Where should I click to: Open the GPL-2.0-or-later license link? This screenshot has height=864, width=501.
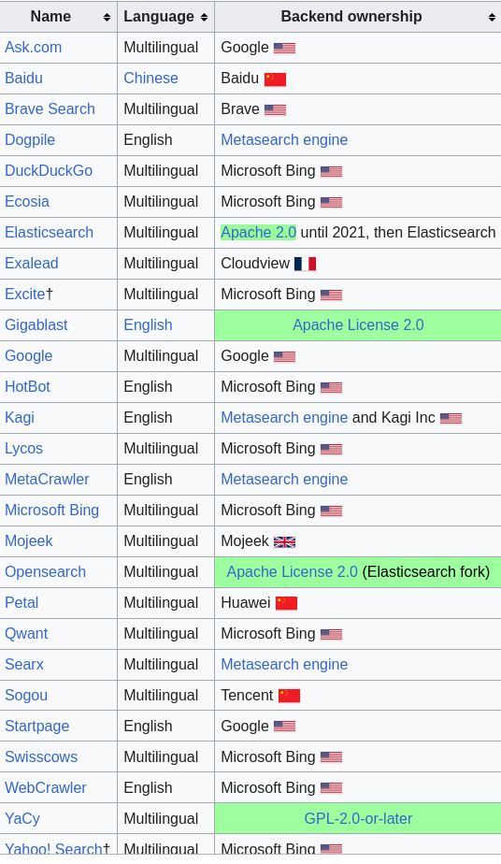(x=358, y=819)
